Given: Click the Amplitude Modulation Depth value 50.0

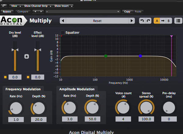Looking at the screenshot, I should pos(92,119).
